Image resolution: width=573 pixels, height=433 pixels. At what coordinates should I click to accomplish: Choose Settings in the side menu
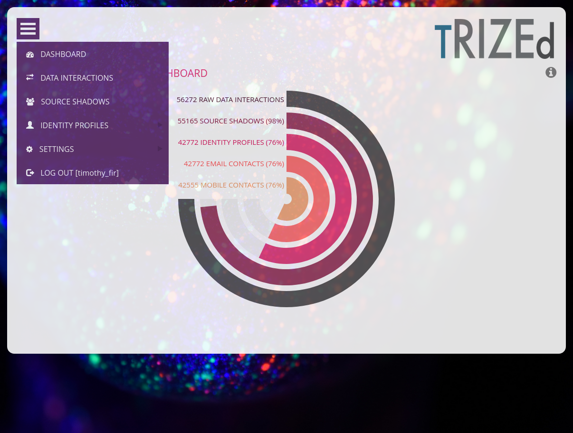pos(93,149)
